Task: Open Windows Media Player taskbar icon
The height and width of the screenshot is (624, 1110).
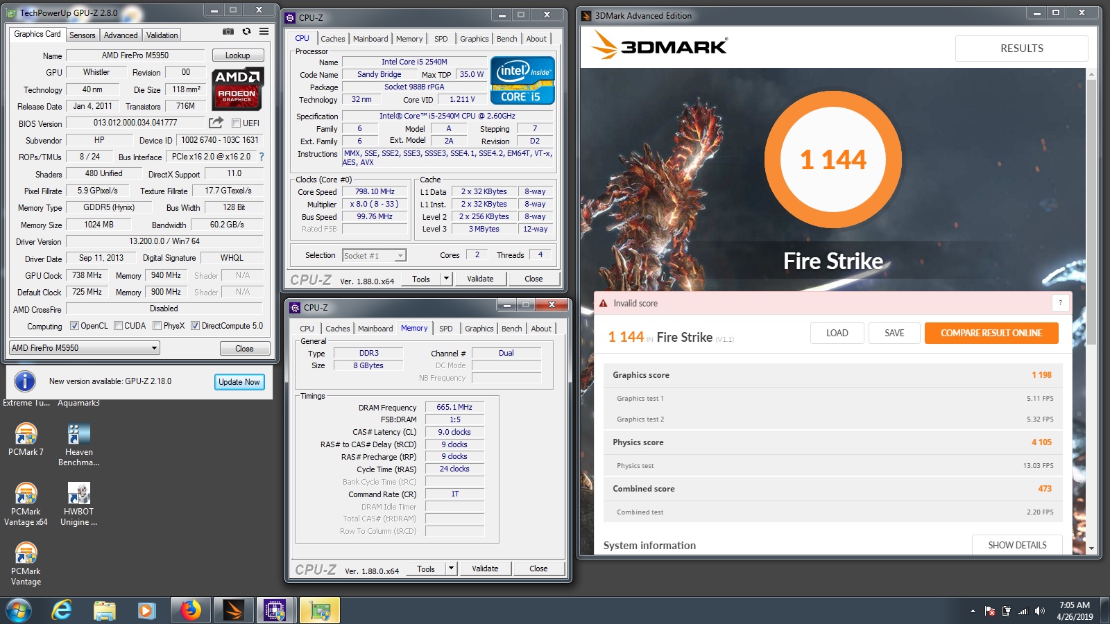Action: (x=146, y=611)
